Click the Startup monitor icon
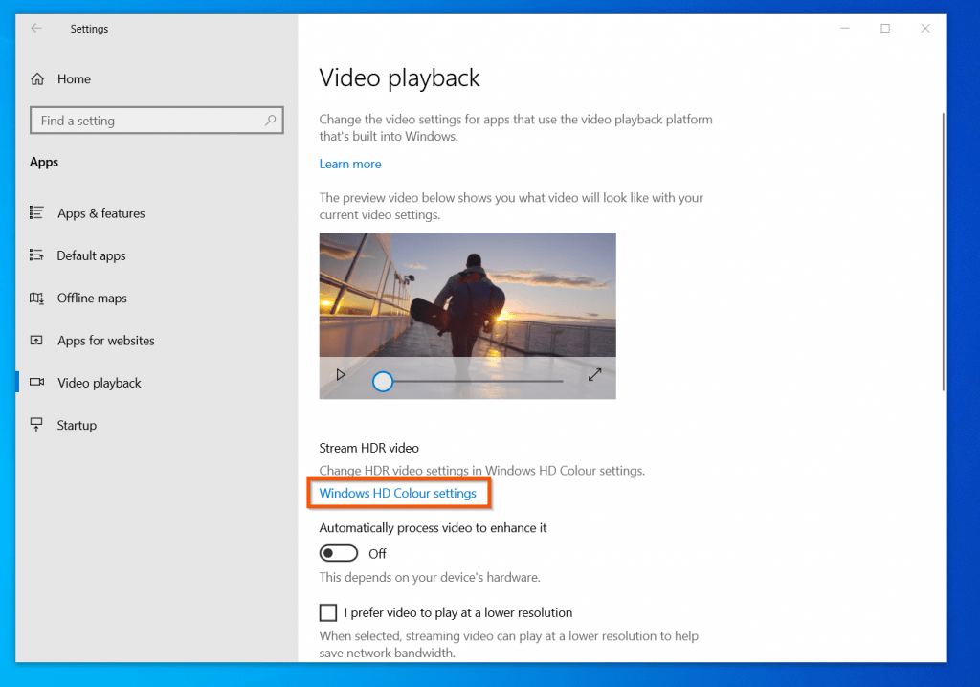The image size is (980, 687). [x=36, y=425]
